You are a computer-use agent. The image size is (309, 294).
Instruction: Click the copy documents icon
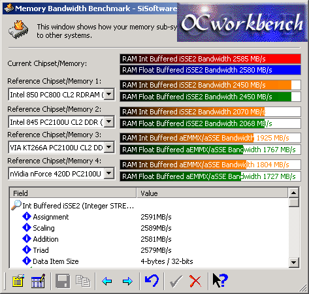coord(83,281)
